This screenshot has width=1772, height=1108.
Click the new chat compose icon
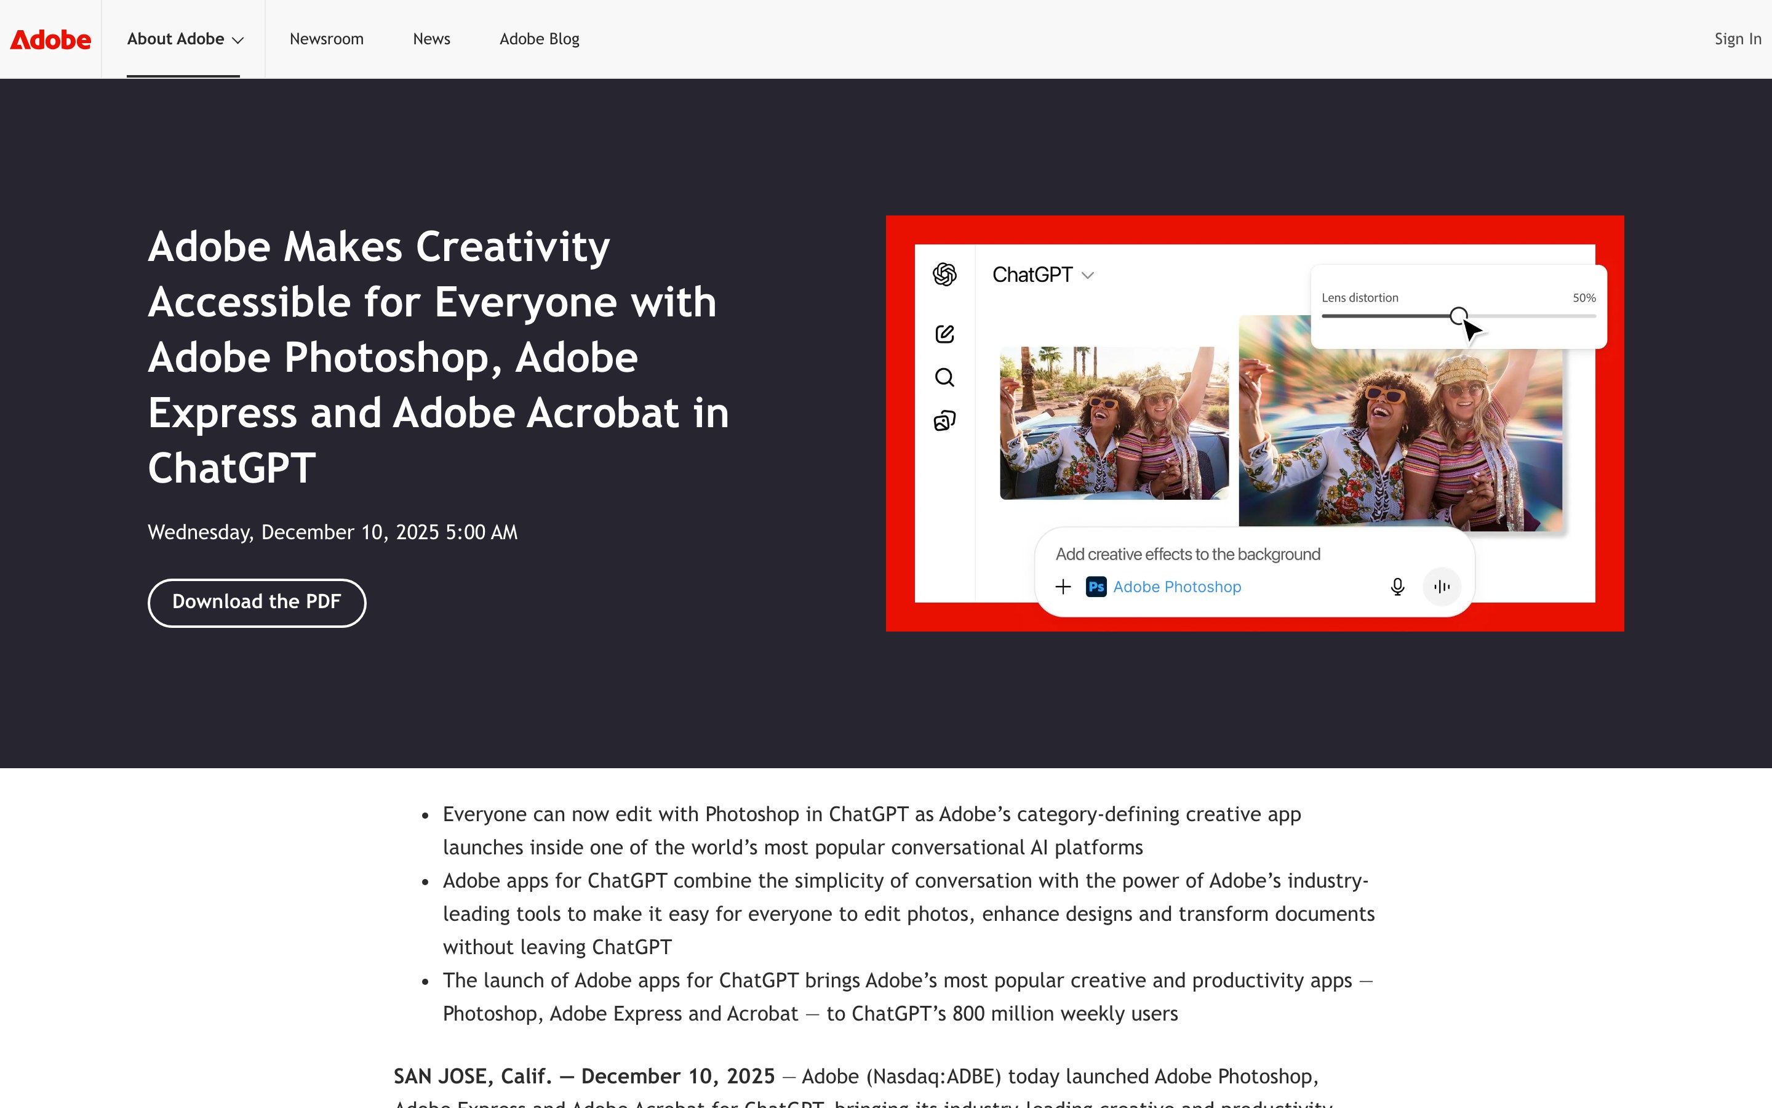pyautogui.click(x=944, y=334)
